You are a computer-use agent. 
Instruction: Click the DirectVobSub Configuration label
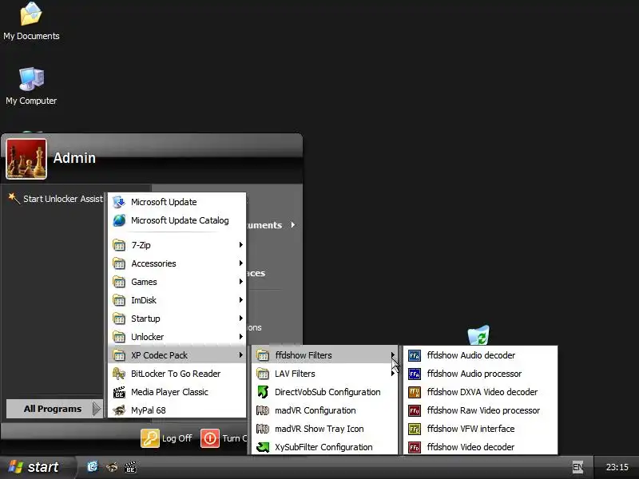[327, 392]
